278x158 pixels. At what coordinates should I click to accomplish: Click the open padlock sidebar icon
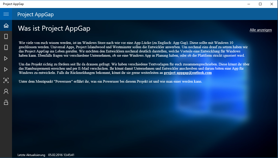[x=6, y=102]
